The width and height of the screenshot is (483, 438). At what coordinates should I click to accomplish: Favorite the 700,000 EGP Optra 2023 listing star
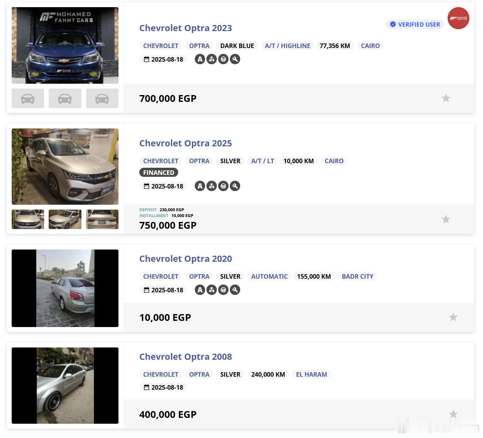446,98
